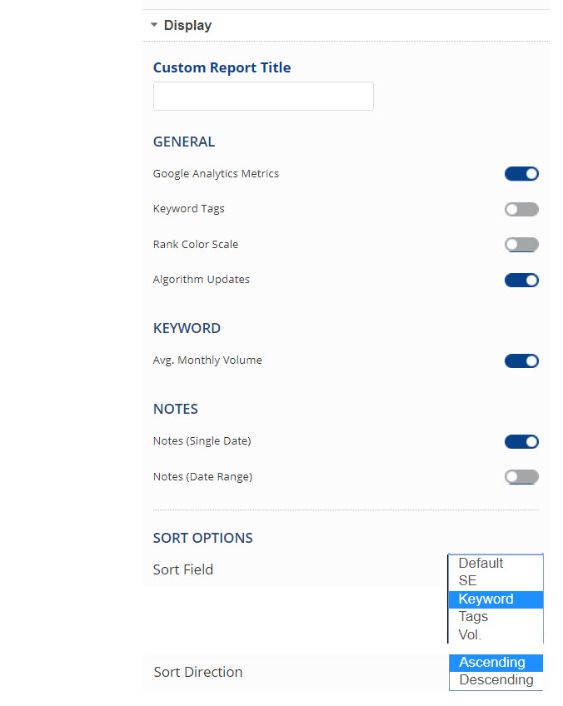This screenshot has width=563, height=706.
Task: Enable Notes (Date Range) toggle
Action: (521, 477)
